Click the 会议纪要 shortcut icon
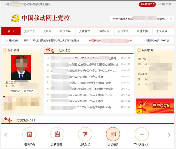176x149 pixels. point(113,134)
